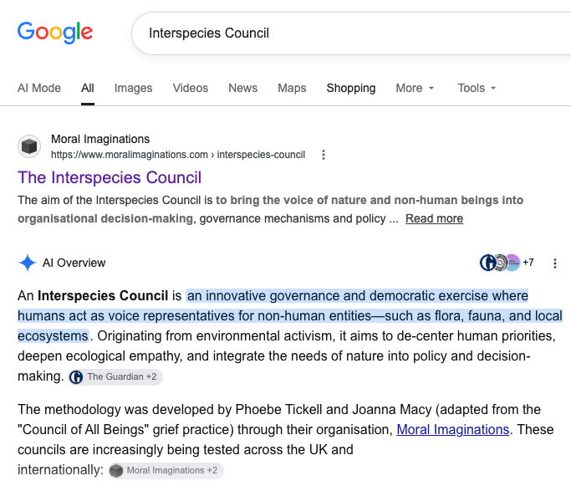Open the Maps tab
The image size is (571, 486).
pos(292,88)
